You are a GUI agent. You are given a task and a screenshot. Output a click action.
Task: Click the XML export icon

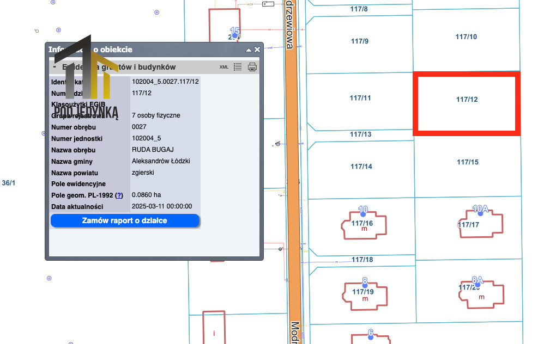(224, 67)
